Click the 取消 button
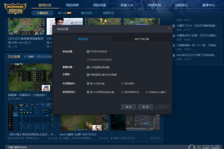The image size is (224, 149). click(146, 107)
